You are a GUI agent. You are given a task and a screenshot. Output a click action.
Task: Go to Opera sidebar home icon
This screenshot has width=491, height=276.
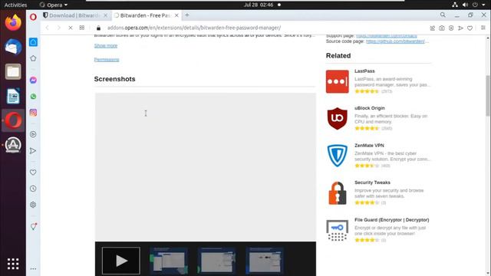33,42
